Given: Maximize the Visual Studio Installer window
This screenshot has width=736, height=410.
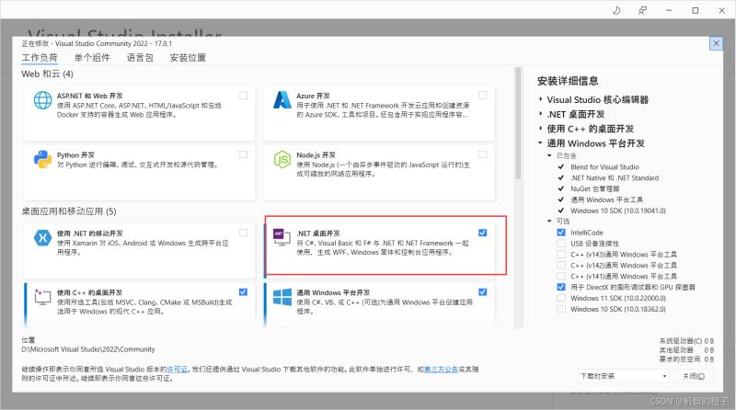Looking at the screenshot, I should [696, 10].
